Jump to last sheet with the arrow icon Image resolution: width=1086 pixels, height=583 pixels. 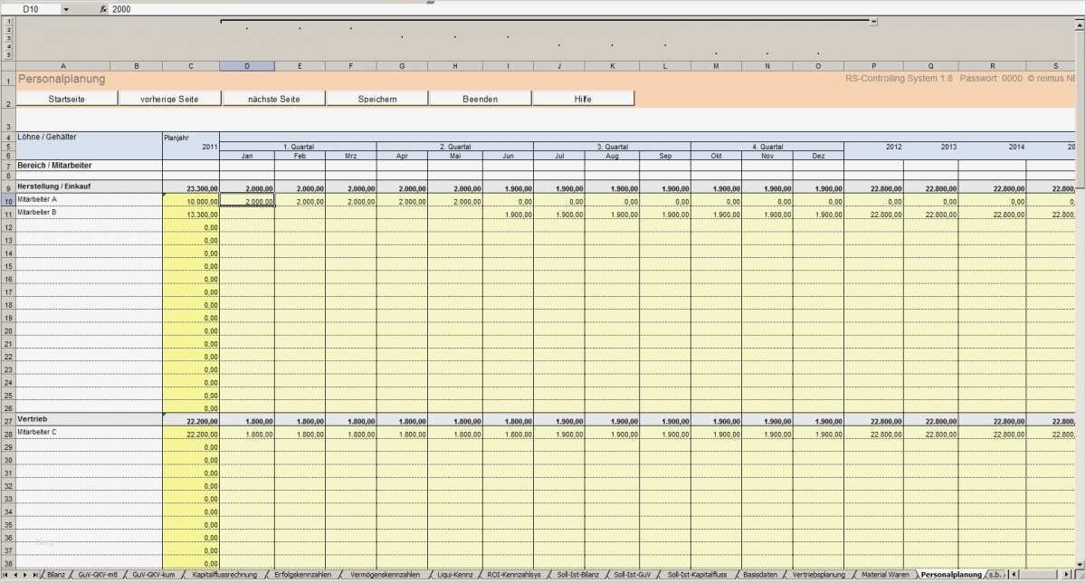tap(35, 575)
